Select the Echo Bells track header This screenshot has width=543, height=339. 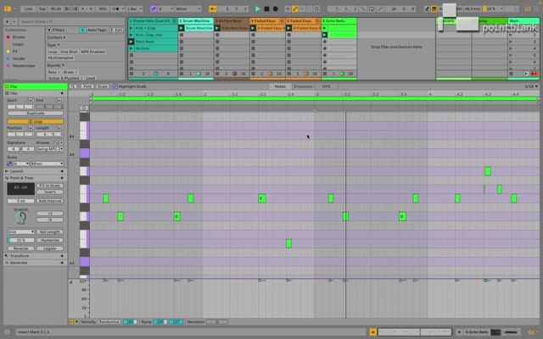(339, 21)
